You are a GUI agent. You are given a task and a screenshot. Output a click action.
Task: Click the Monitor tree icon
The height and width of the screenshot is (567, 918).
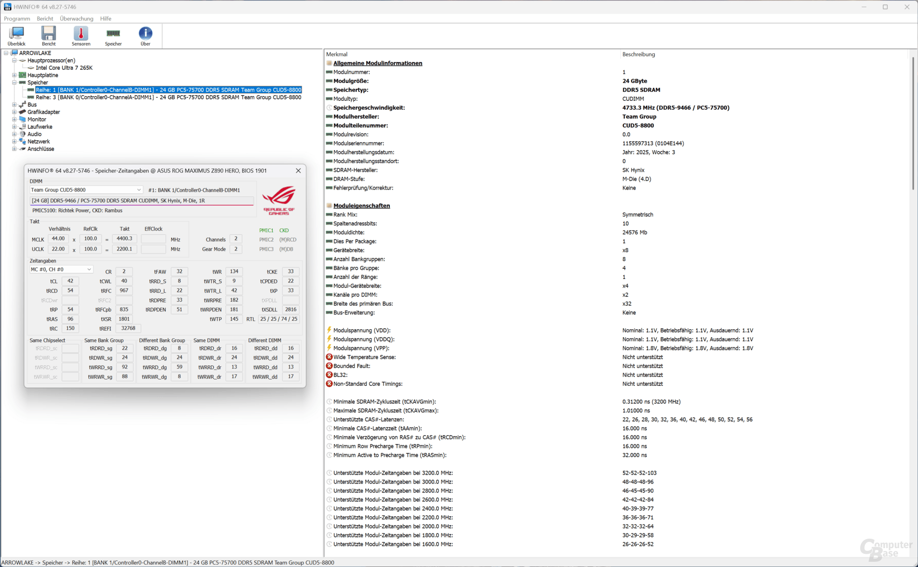pyautogui.click(x=23, y=119)
